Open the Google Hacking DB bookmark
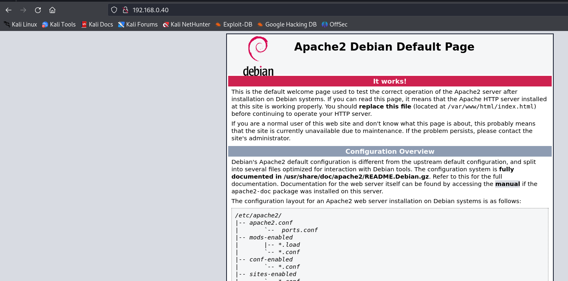The height and width of the screenshot is (281, 568). point(287,24)
